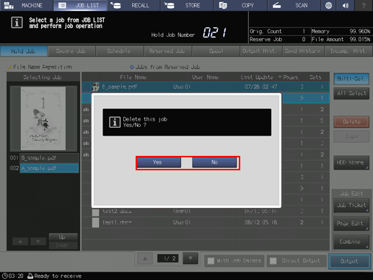This screenshot has width=373, height=280.
Task: Click the clock icon in status bar
Action: point(4,276)
